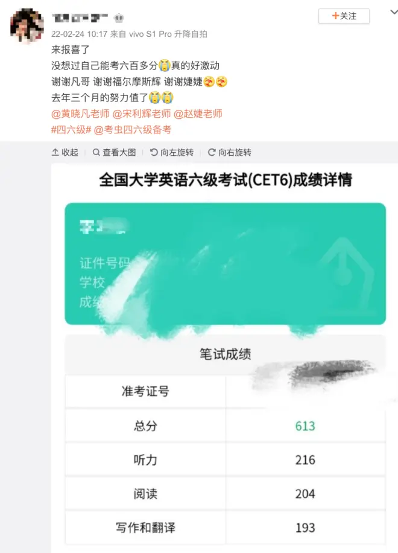This screenshot has width=398, height=553.
Task: Open the @赵婕老师 mention link
Action: click(198, 113)
